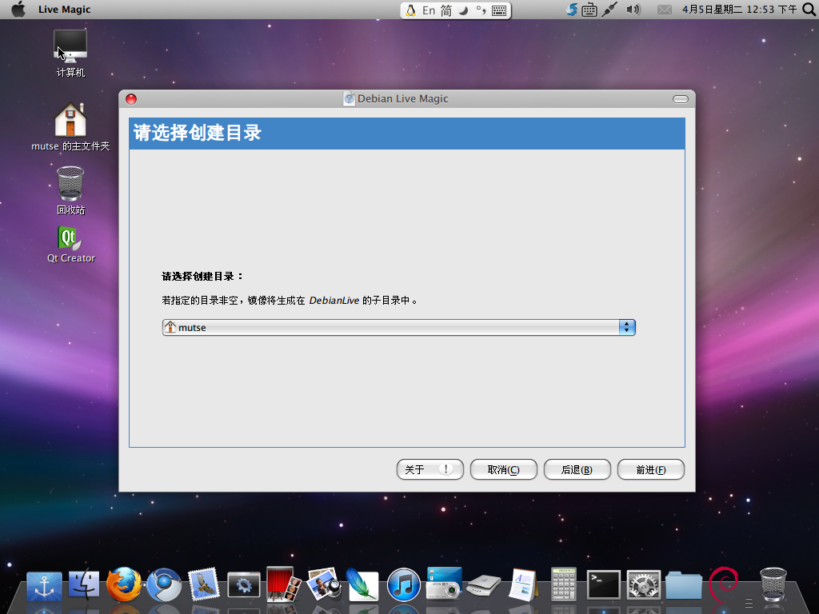Open the Docky anchor icon in dock

pos(45,586)
